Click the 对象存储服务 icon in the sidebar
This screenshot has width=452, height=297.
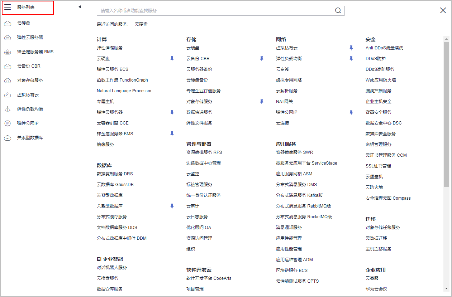point(8,80)
